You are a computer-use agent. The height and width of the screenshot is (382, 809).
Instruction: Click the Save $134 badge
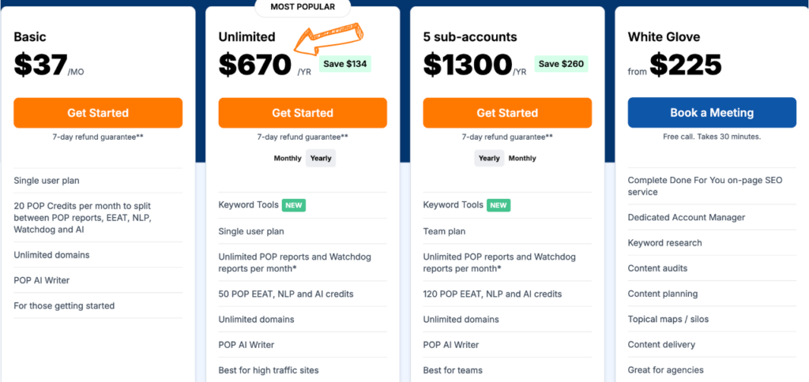(345, 64)
